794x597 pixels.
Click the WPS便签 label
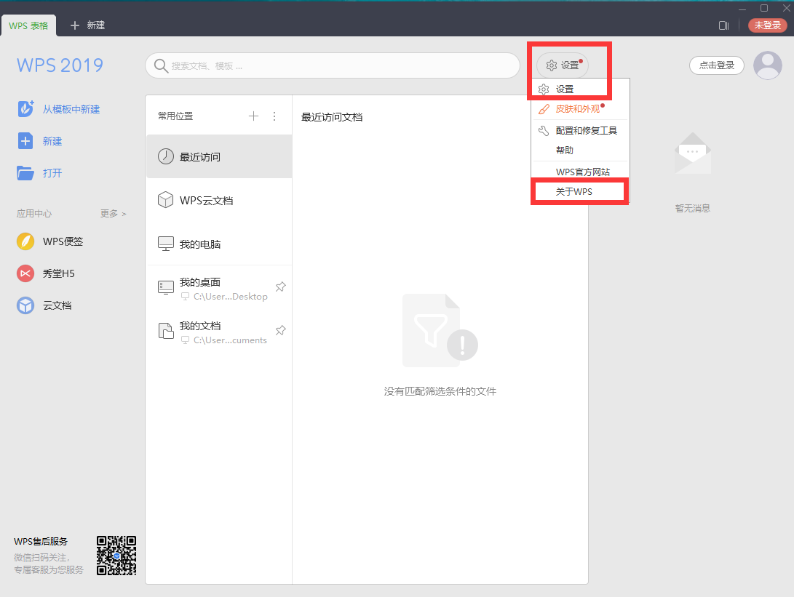pyautogui.click(x=63, y=241)
